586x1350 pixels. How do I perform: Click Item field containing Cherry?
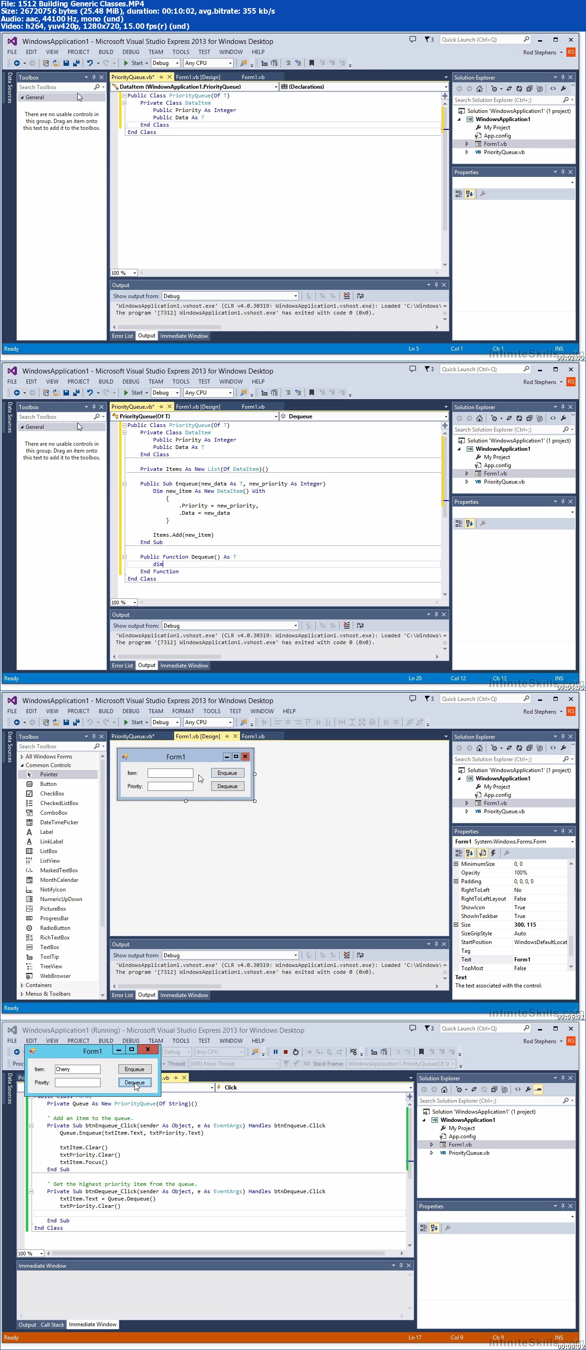click(x=77, y=1070)
